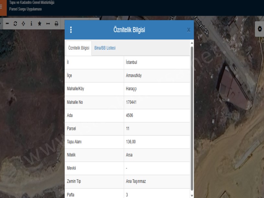Open the three-dot menu in Öznitelik Bilgisi header
This screenshot has height=198, width=264.
[x=71, y=30]
